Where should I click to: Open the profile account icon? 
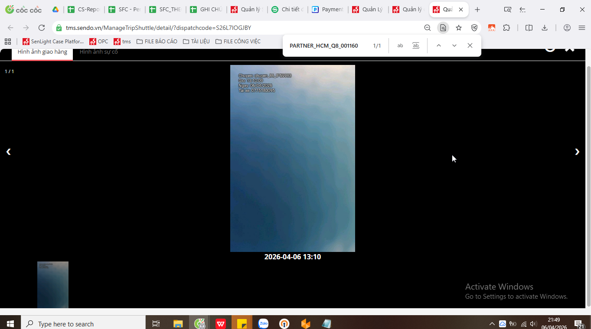567,28
